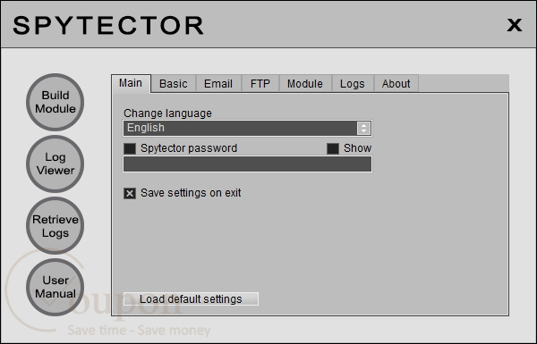537x344 pixels.
Task: Click Load default settings button
Action: click(x=191, y=299)
